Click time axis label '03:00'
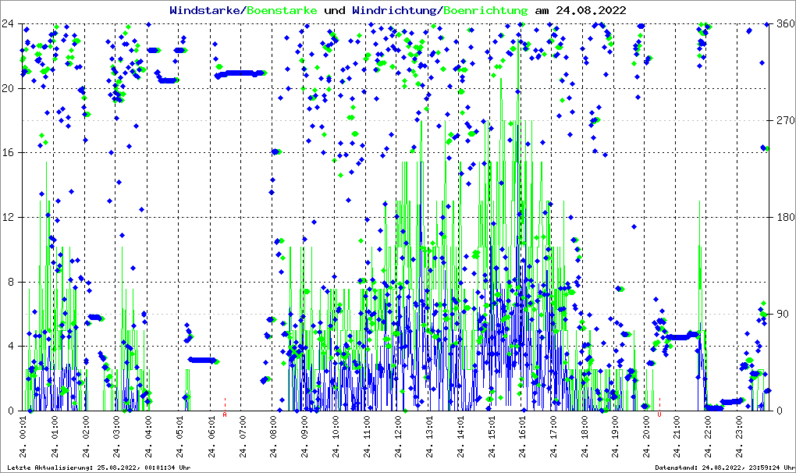796x473 pixels. point(116,429)
